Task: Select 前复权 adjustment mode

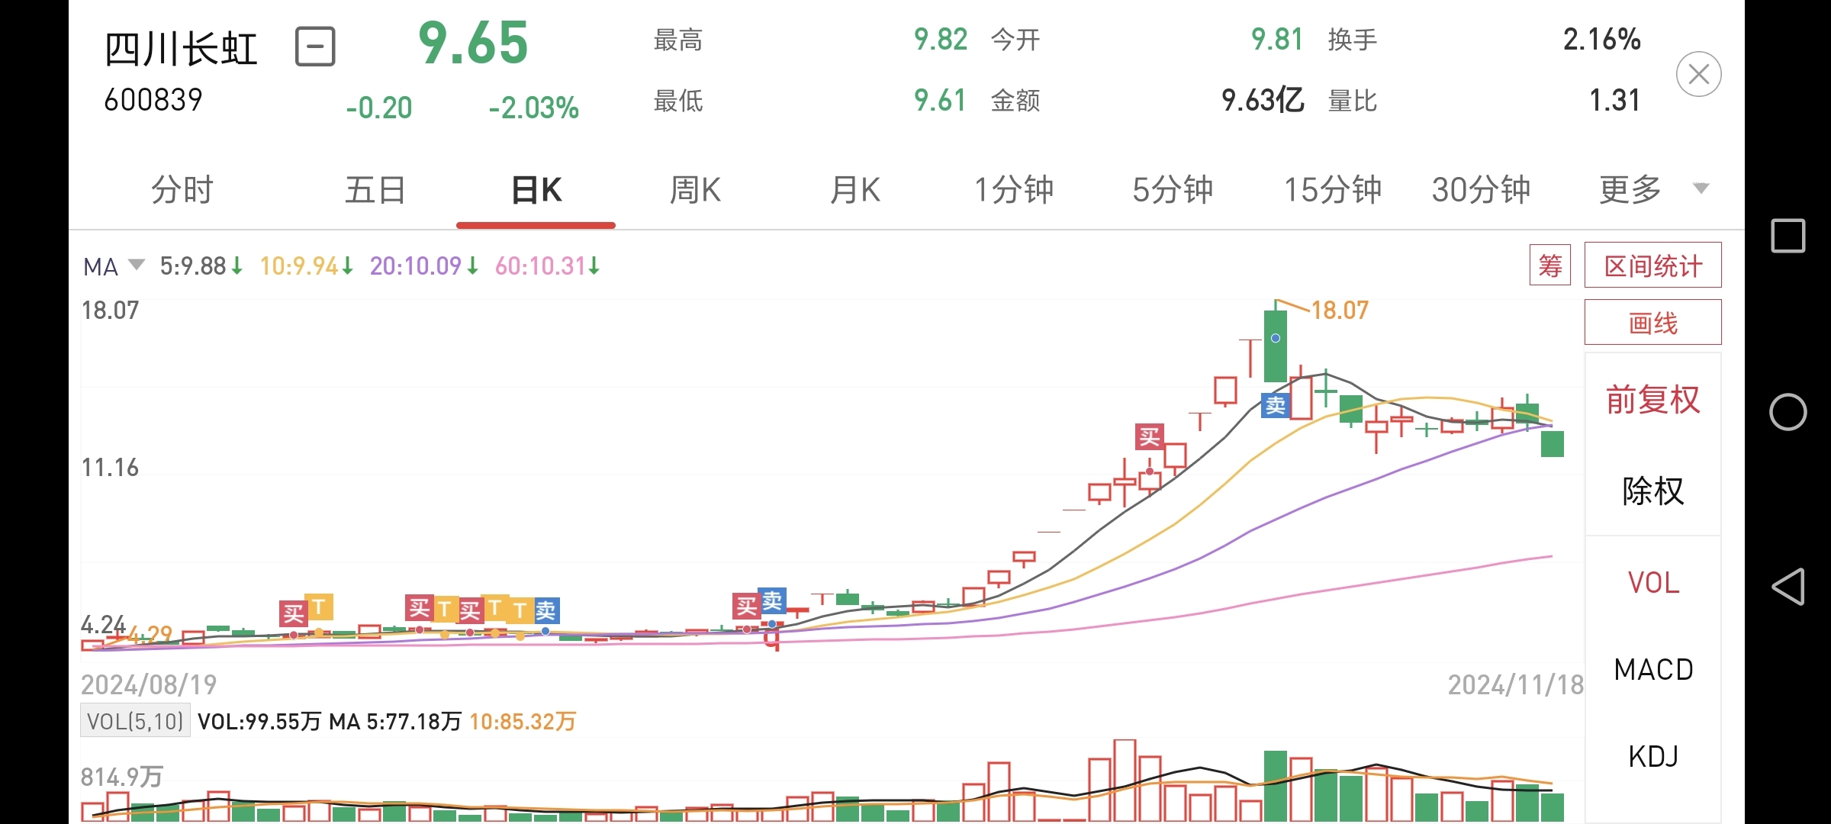Action: [x=1652, y=400]
